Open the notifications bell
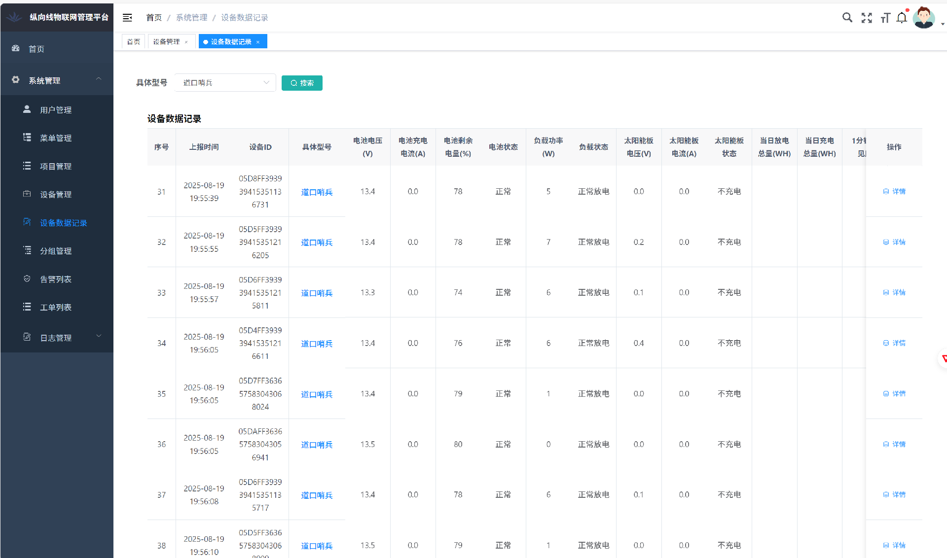Image resolution: width=947 pixels, height=558 pixels. pos(902,18)
